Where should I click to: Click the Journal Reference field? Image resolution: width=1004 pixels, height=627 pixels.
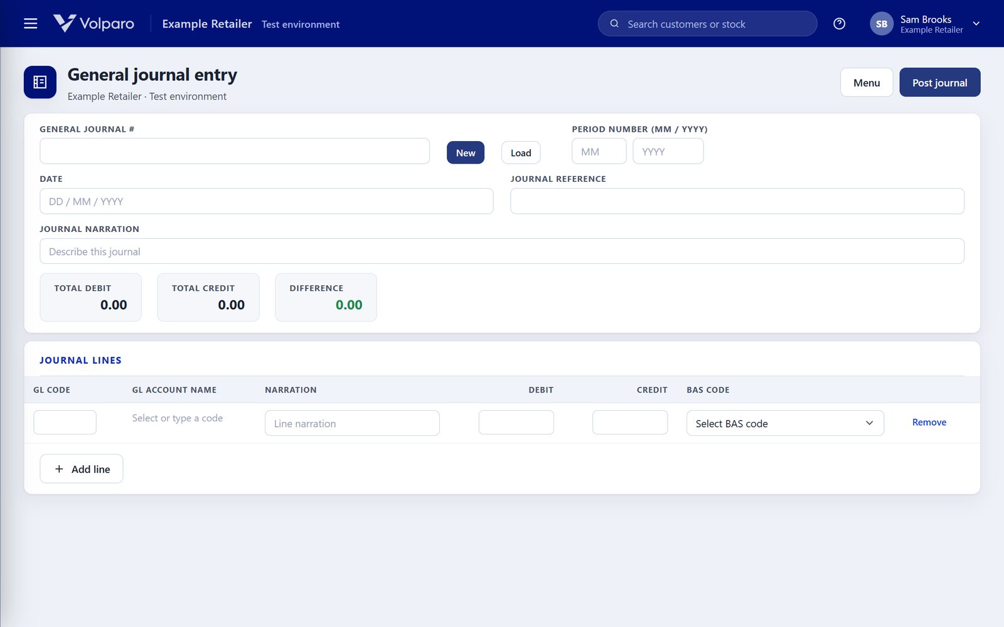pos(737,201)
